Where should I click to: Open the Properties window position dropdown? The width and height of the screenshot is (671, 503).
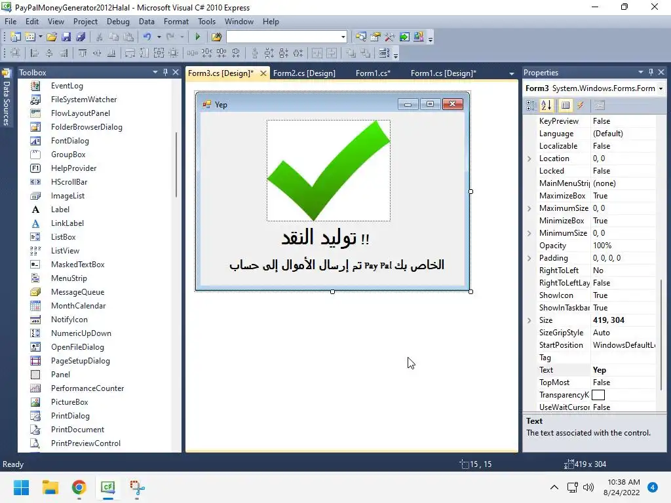click(641, 72)
